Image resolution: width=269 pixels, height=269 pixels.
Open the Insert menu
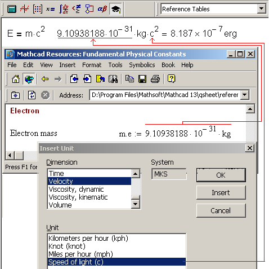click(68, 65)
